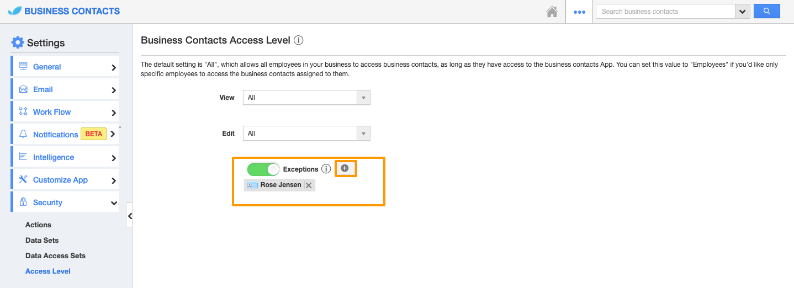Disable the Exceptions toggle switch
The height and width of the screenshot is (288, 794).
click(263, 169)
